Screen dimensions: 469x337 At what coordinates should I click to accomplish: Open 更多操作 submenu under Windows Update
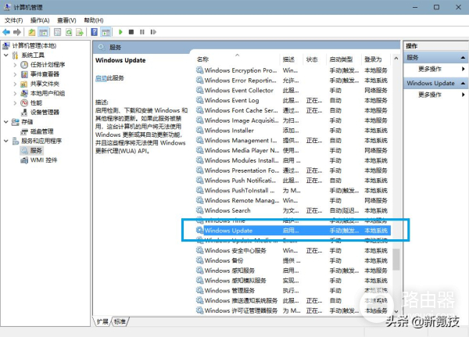pos(430,95)
